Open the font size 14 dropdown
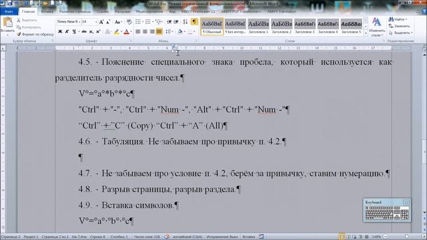 (x=95, y=22)
